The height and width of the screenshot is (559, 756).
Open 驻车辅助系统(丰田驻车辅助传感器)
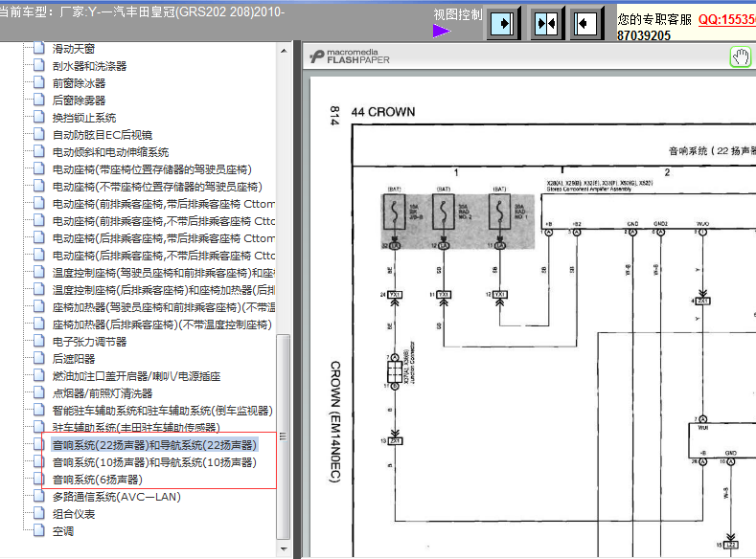point(136,428)
